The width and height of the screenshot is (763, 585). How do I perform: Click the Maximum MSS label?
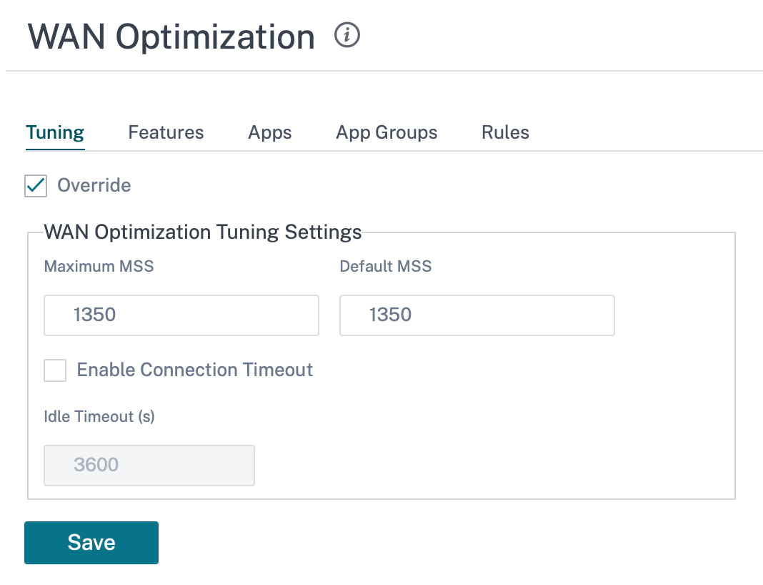click(99, 266)
